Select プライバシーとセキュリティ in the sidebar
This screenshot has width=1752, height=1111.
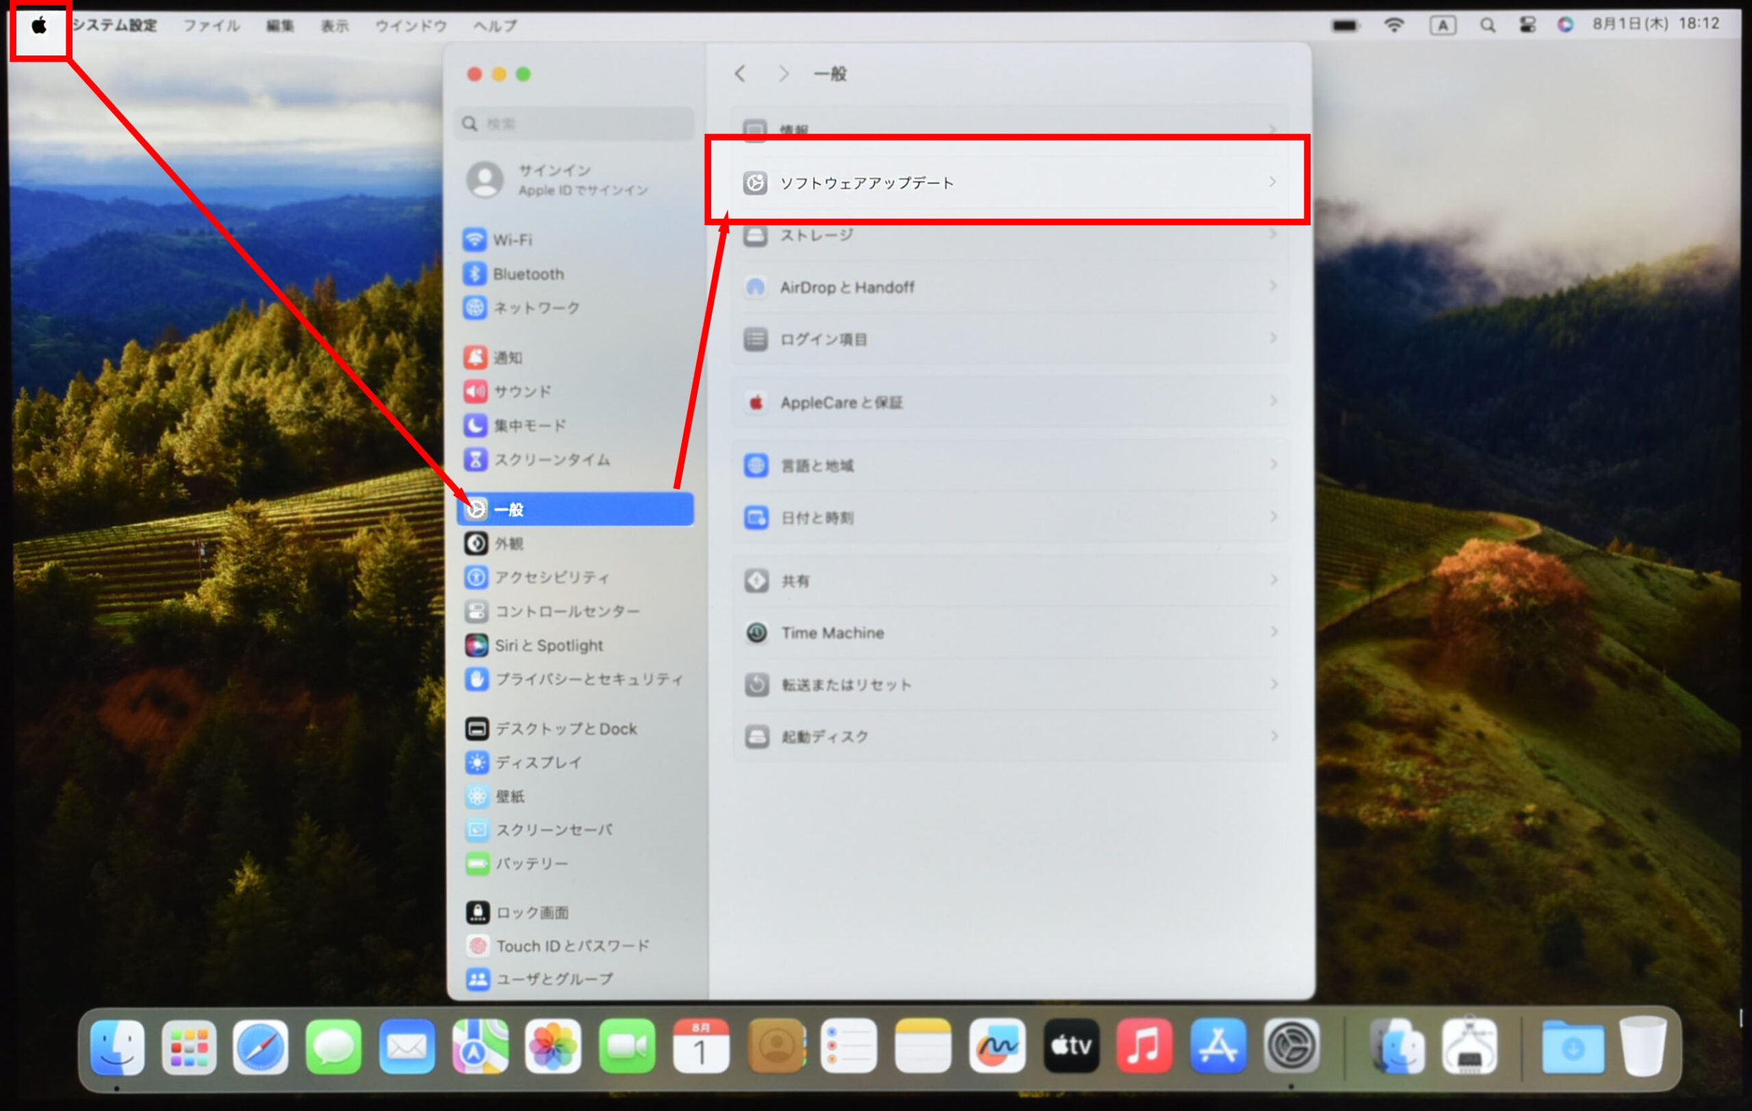click(575, 679)
